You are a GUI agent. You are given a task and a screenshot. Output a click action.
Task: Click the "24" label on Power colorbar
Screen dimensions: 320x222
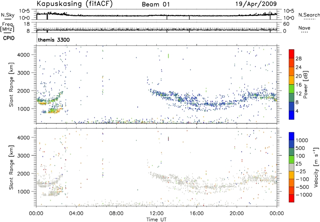tap(298, 67)
